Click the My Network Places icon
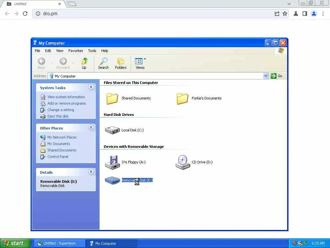330x248 pixels. pos(43,137)
